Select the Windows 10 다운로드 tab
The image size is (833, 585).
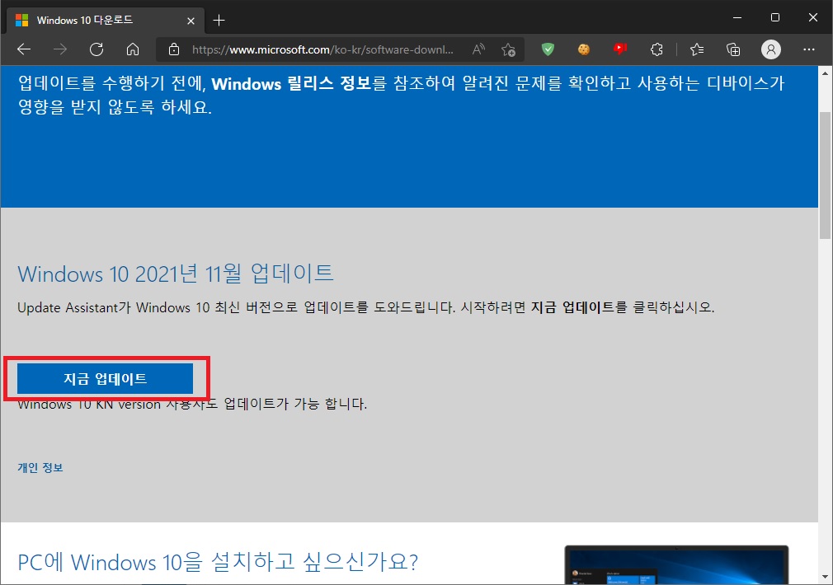[106, 21]
